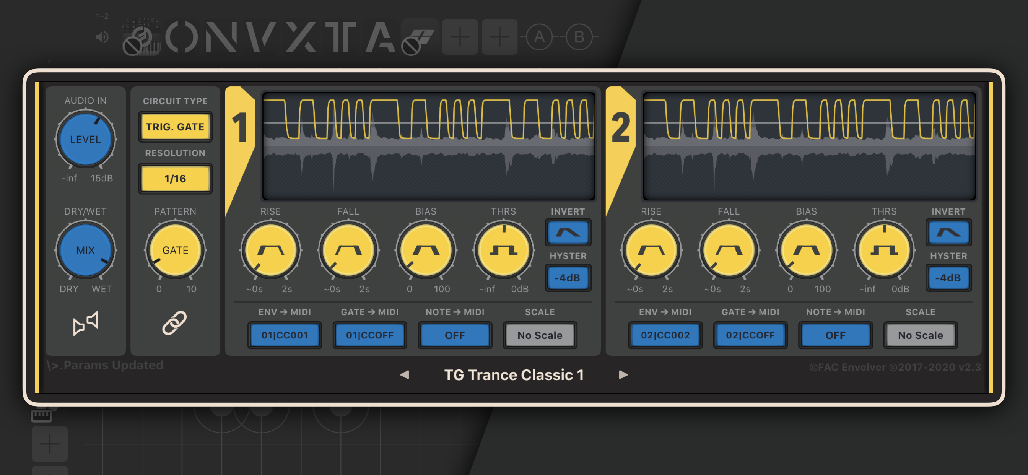Click the DRY/WET MIX knob
This screenshot has height=475, width=1028.
[85, 250]
